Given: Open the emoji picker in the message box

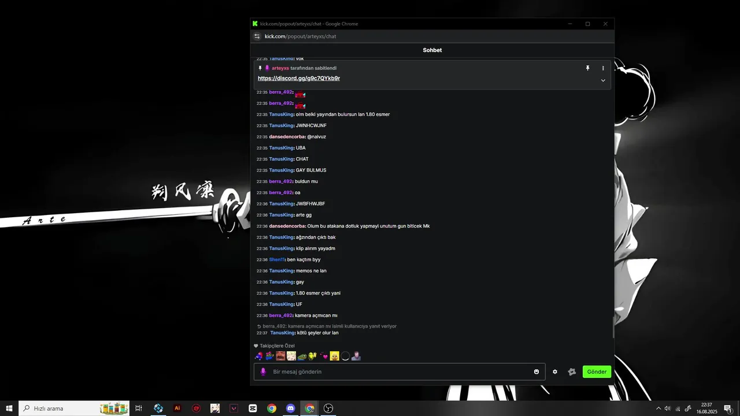Looking at the screenshot, I should (x=536, y=372).
